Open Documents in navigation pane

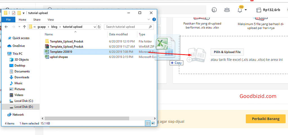click(x=22, y=71)
